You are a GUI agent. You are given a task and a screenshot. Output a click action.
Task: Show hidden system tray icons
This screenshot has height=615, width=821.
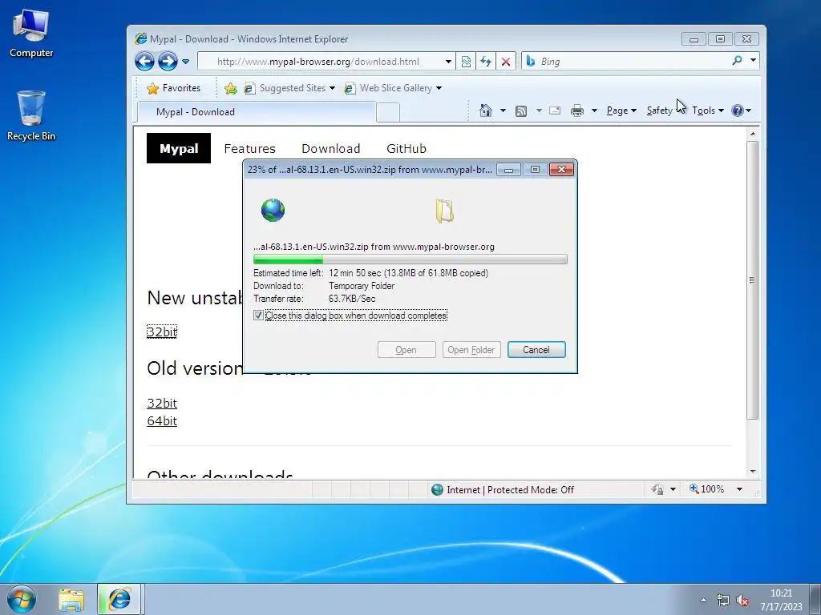pos(703,600)
